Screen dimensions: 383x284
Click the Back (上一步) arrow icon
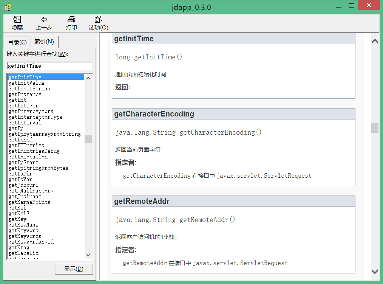pos(44,20)
